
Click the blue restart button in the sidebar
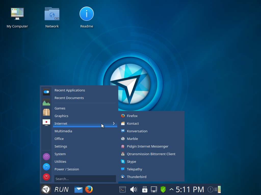46,167
